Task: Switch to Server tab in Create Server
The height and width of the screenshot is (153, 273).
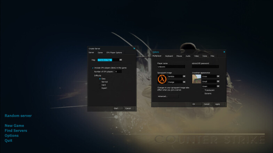Action: (91, 53)
